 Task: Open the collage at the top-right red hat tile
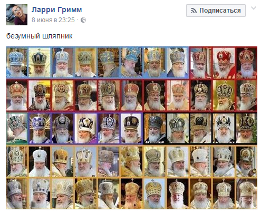(x=246, y=63)
